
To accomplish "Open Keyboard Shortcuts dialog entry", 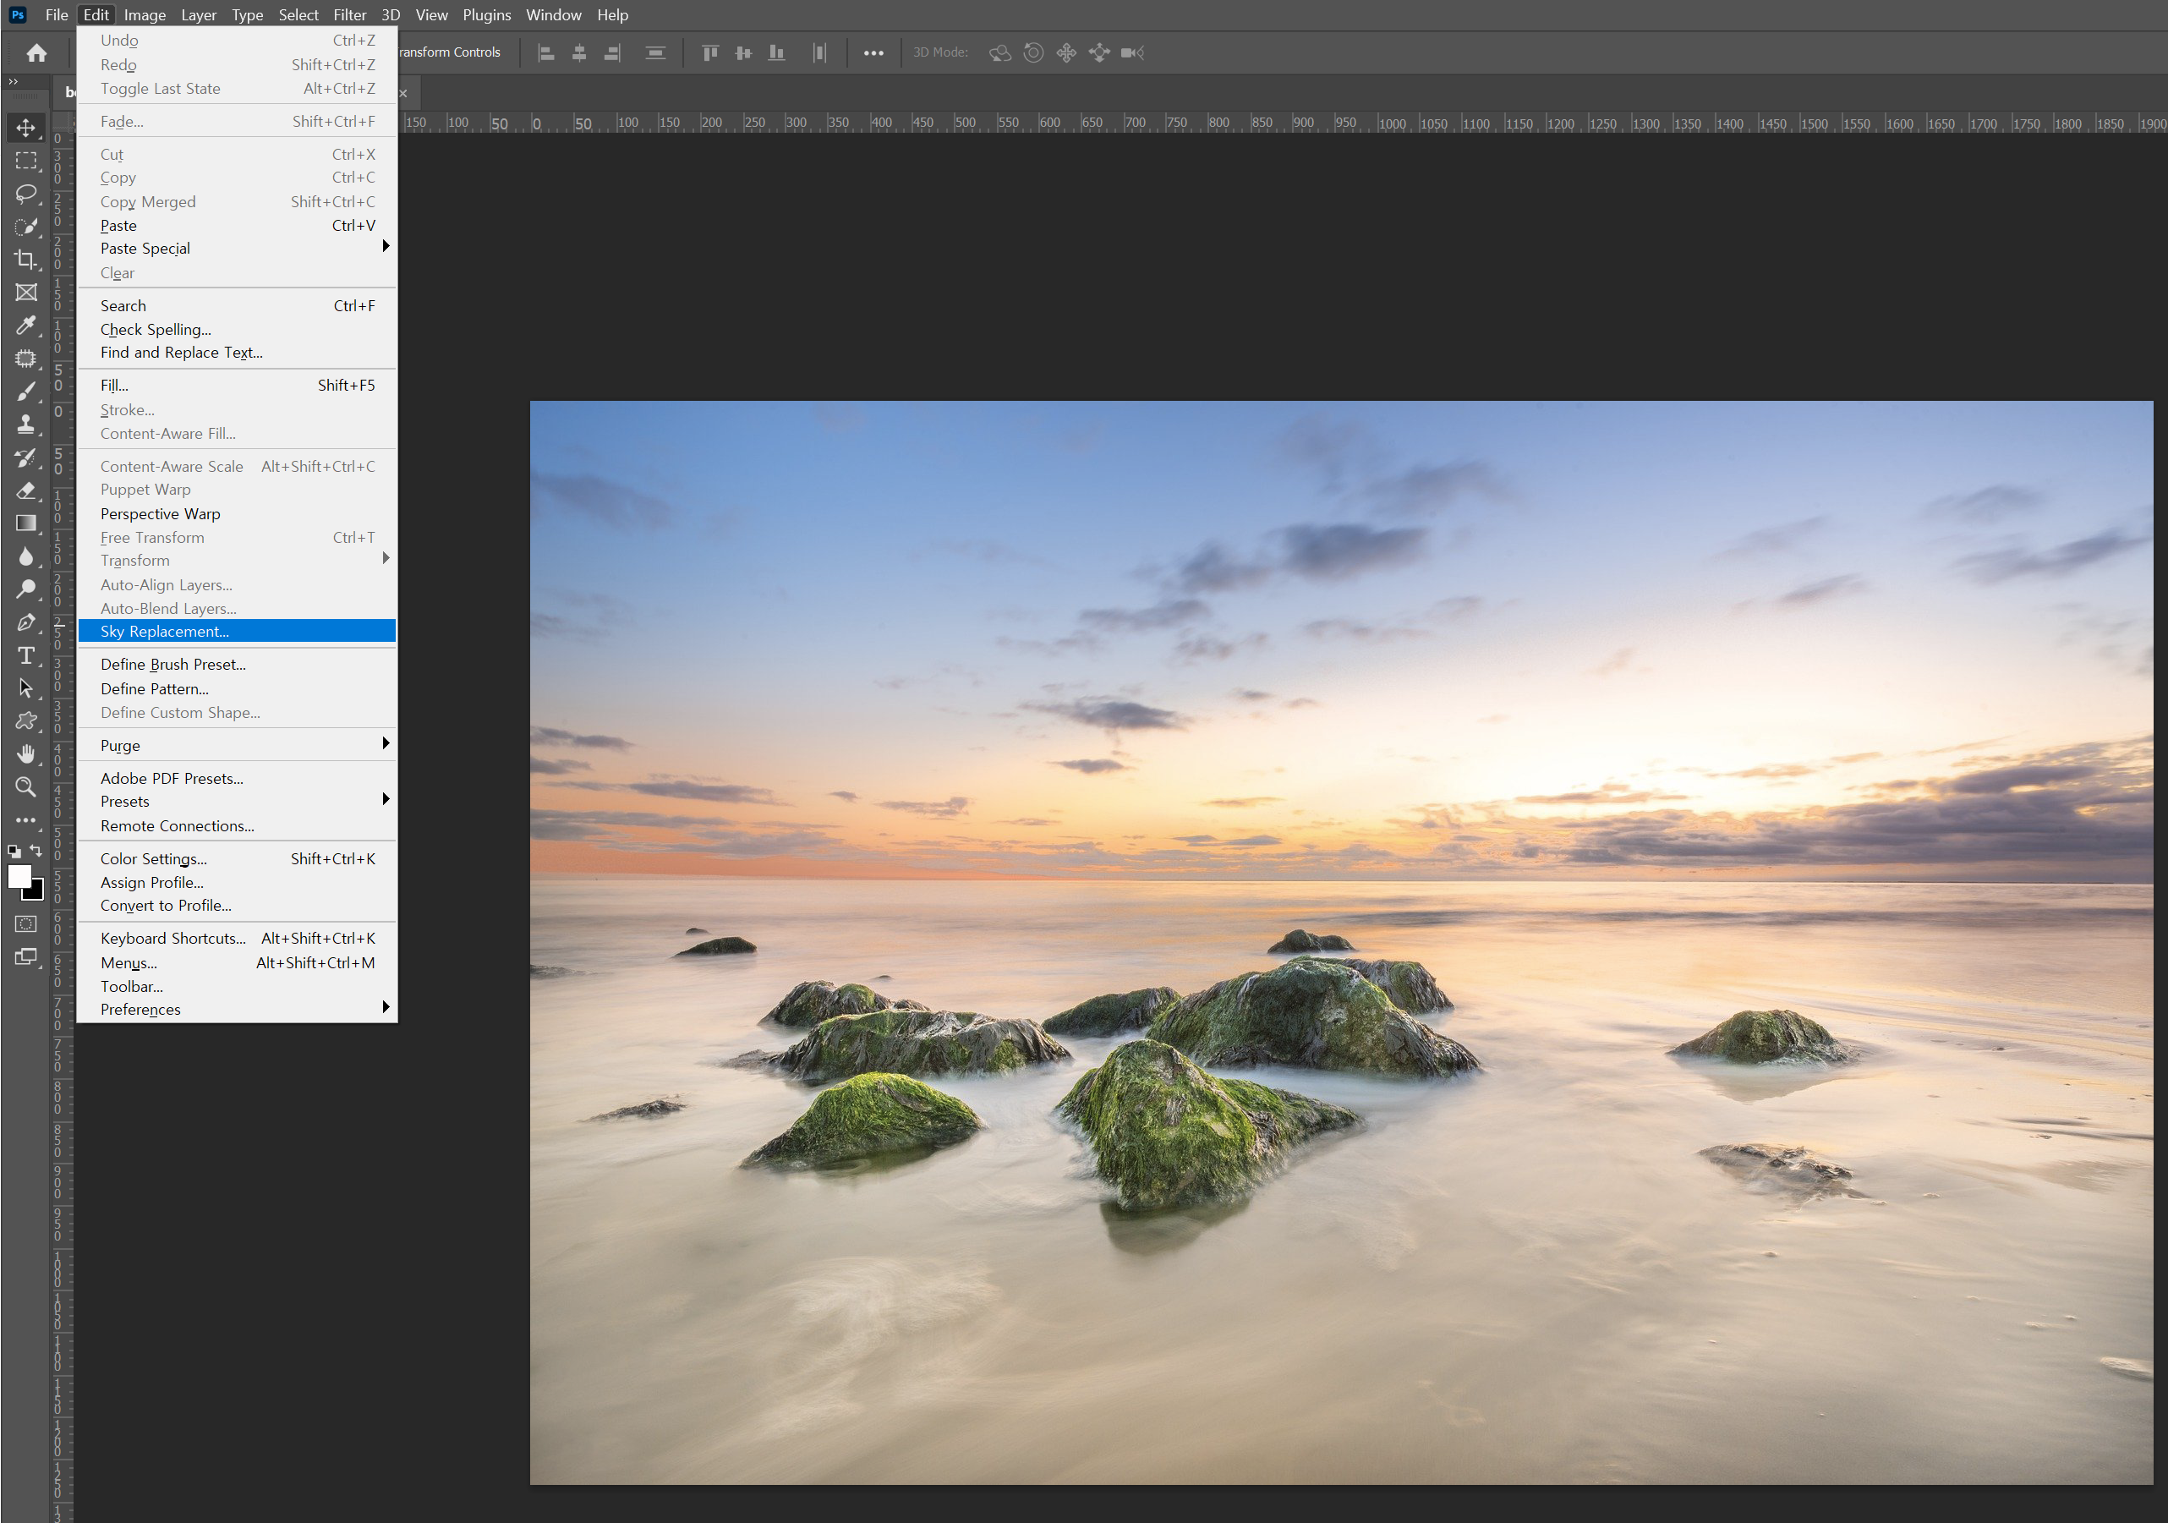I will 172,938.
